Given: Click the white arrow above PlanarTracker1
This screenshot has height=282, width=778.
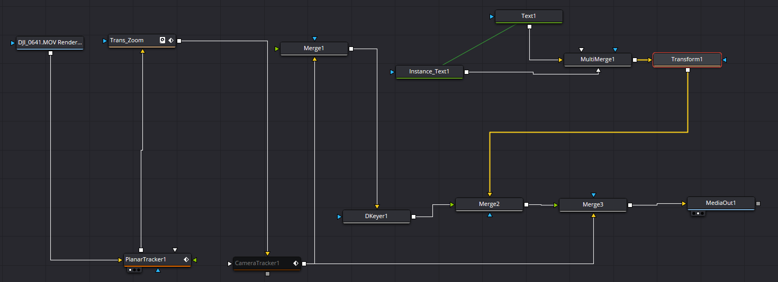Looking at the screenshot, I should pyautogui.click(x=175, y=250).
